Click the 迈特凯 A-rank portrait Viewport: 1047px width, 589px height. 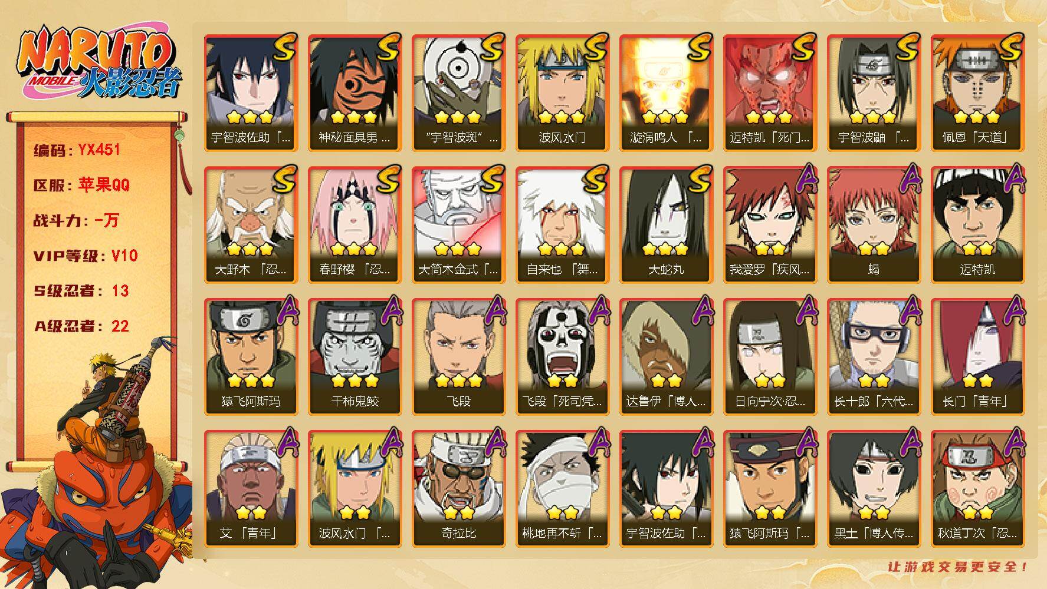pos(977,224)
